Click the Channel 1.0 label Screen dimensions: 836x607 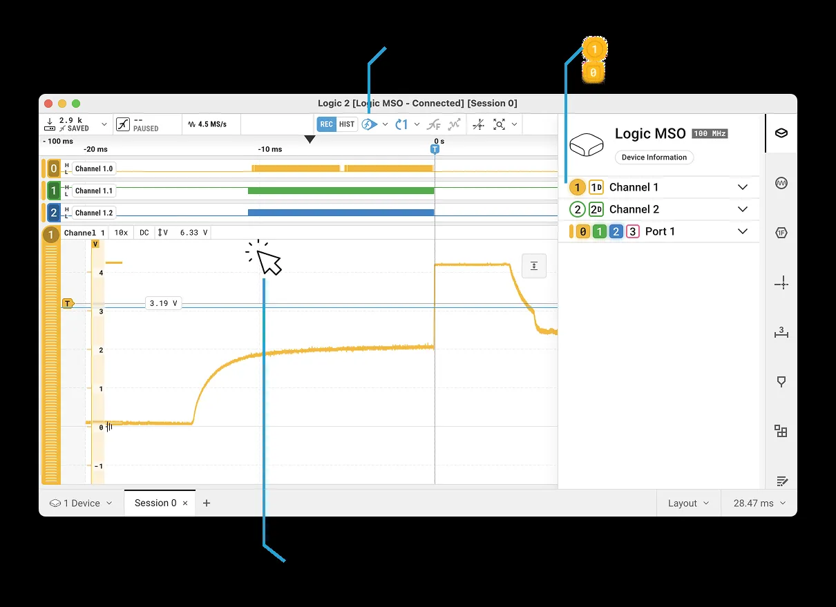pos(94,168)
